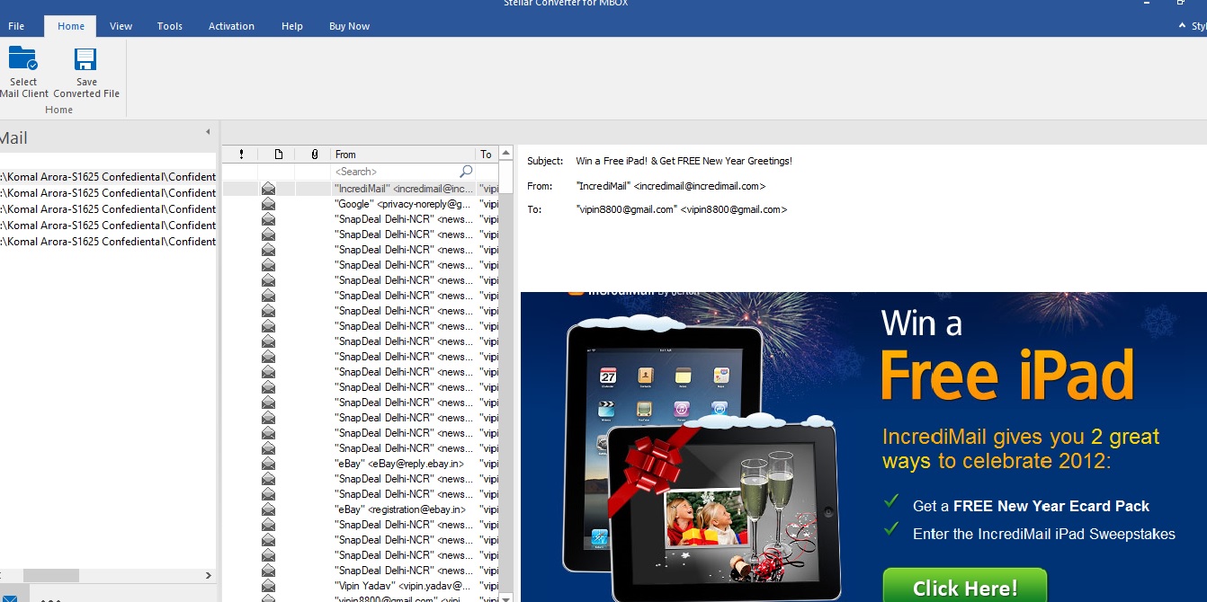Select the "Google" <privacy-noreply@g... message
This screenshot has width=1207, height=602.
click(x=360, y=204)
